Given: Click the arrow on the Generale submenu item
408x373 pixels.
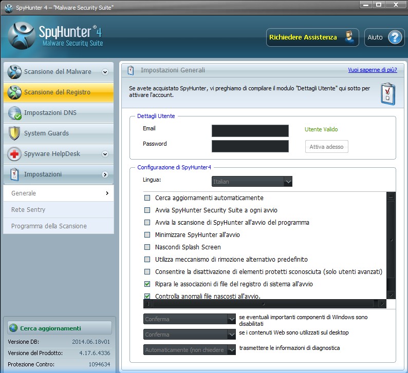Looking at the screenshot, I should click(107, 193).
